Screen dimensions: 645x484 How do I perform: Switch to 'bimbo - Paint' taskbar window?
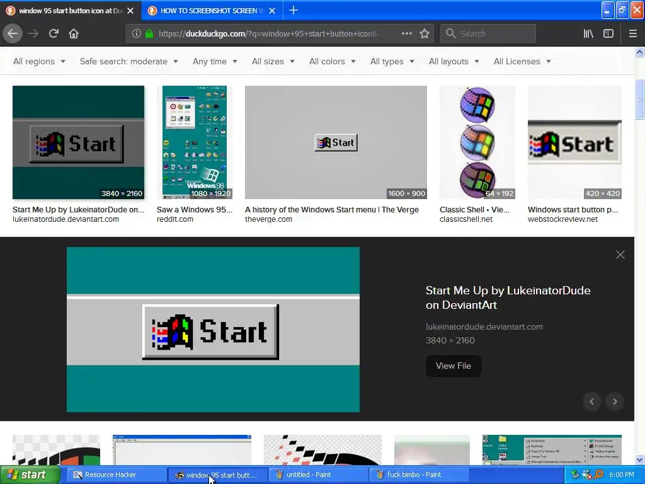tap(419, 475)
